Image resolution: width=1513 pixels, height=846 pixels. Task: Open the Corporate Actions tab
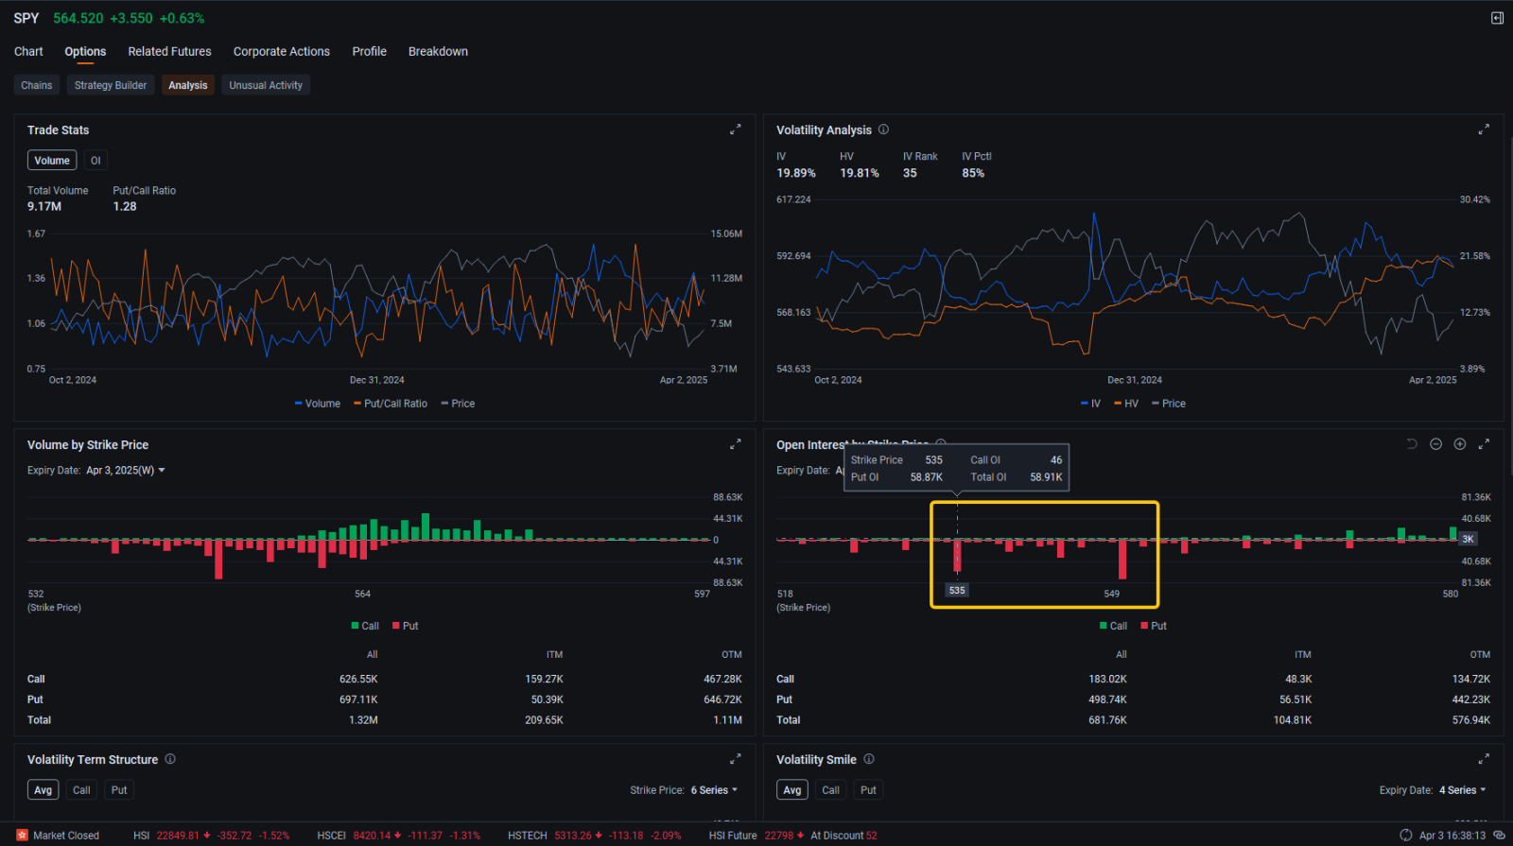coord(282,51)
